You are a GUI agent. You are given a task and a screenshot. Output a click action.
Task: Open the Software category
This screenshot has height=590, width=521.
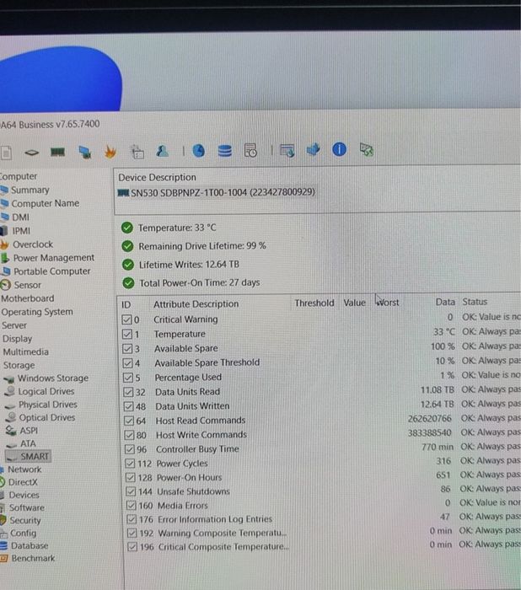point(27,508)
